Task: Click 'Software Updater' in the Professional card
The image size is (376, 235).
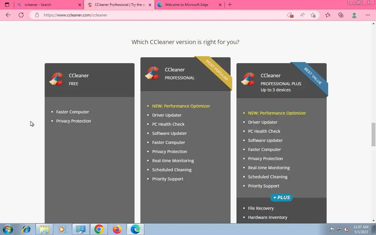Action: pyautogui.click(x=169, y=133)
